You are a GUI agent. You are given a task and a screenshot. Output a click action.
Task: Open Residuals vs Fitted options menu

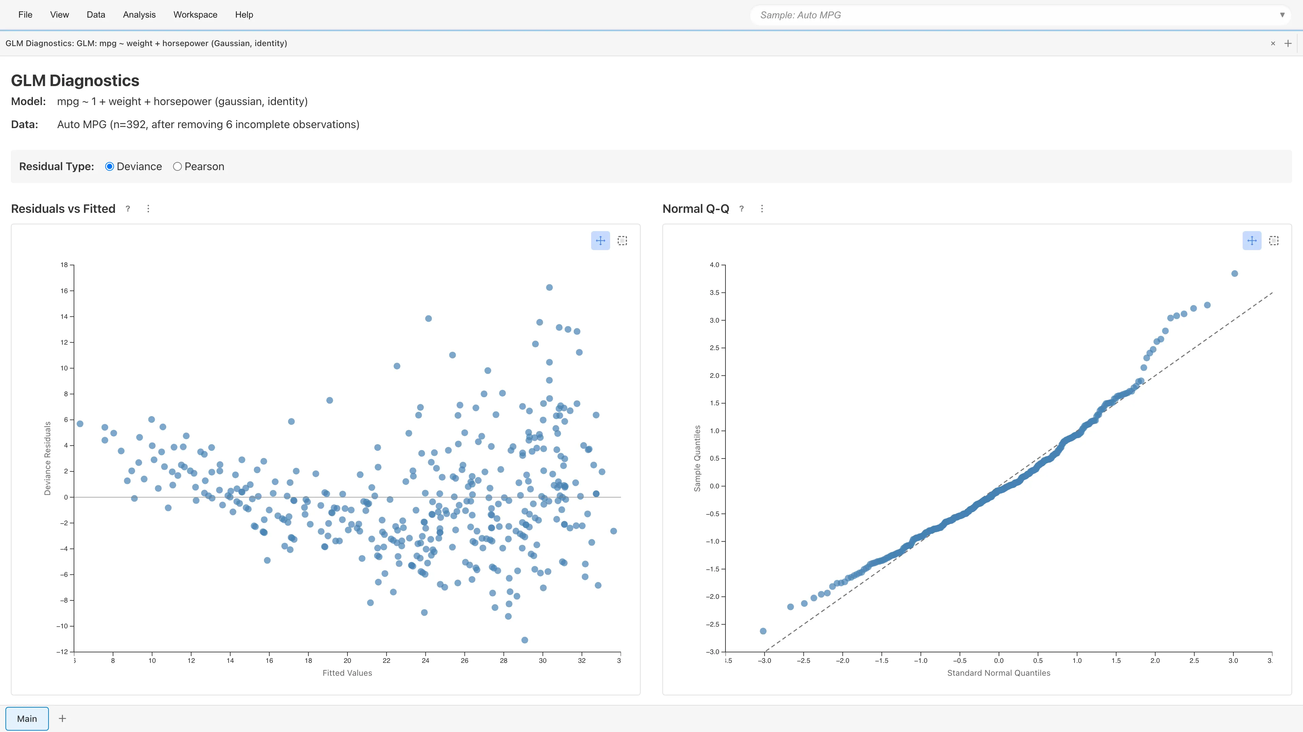(148, 209)
